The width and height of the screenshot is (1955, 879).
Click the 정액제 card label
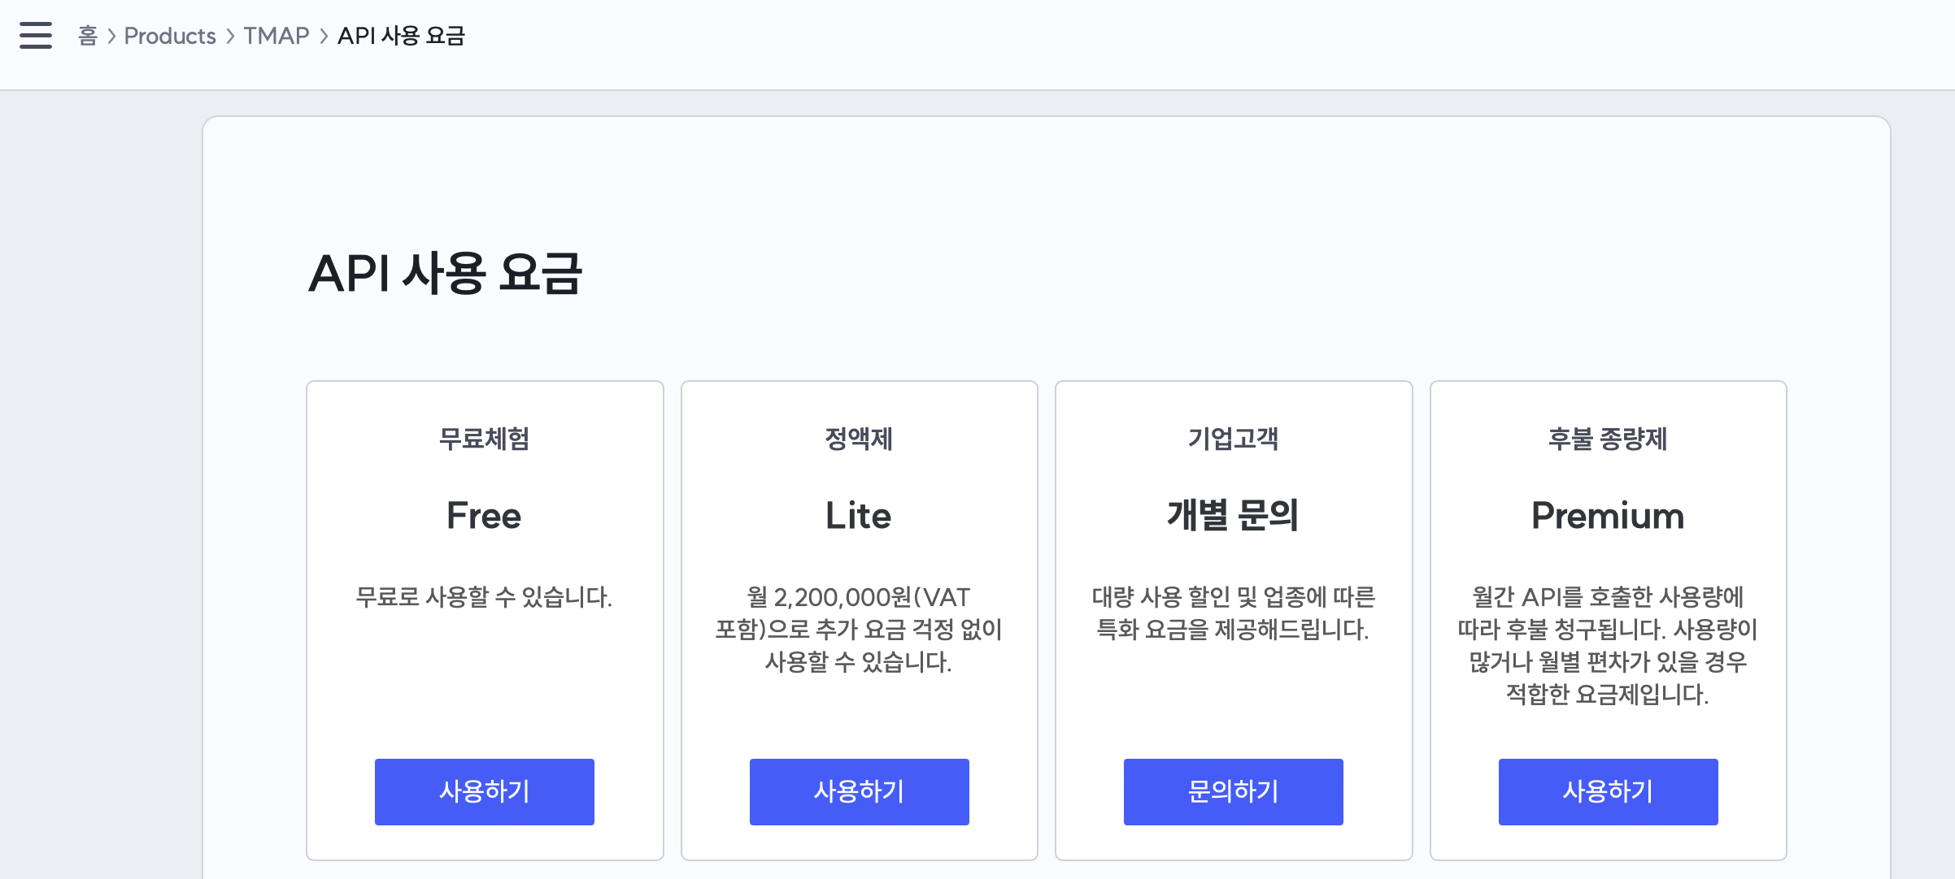pos(859,439)
